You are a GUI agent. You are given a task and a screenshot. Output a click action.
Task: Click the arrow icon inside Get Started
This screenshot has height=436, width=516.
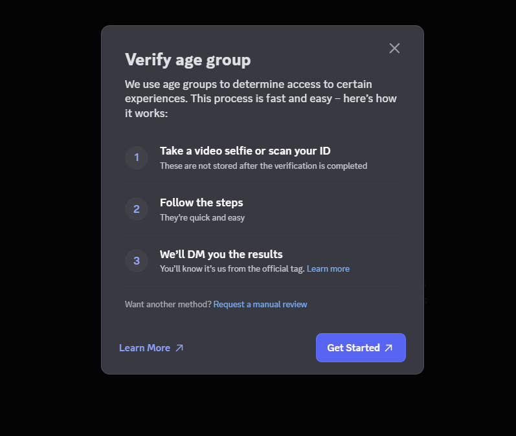(x=388, y=347)
